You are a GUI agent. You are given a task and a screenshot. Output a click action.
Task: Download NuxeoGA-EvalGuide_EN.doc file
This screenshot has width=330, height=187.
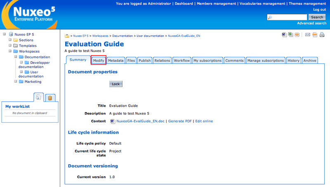click(x=140, y=121)
